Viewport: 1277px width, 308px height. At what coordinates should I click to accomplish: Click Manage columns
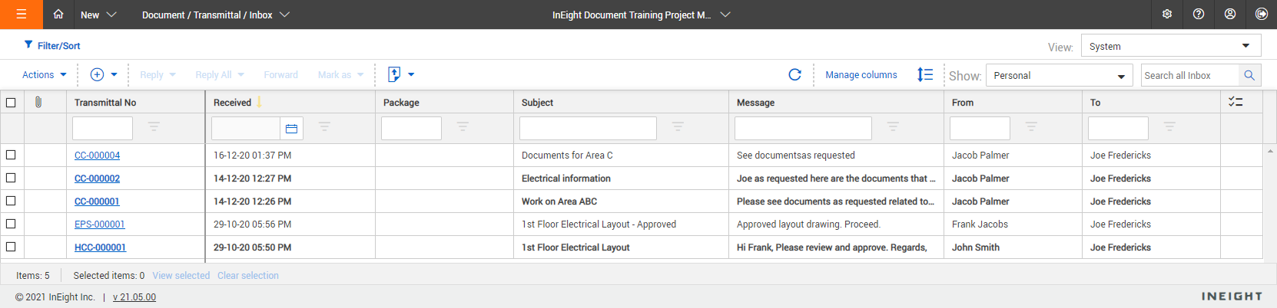861,74
